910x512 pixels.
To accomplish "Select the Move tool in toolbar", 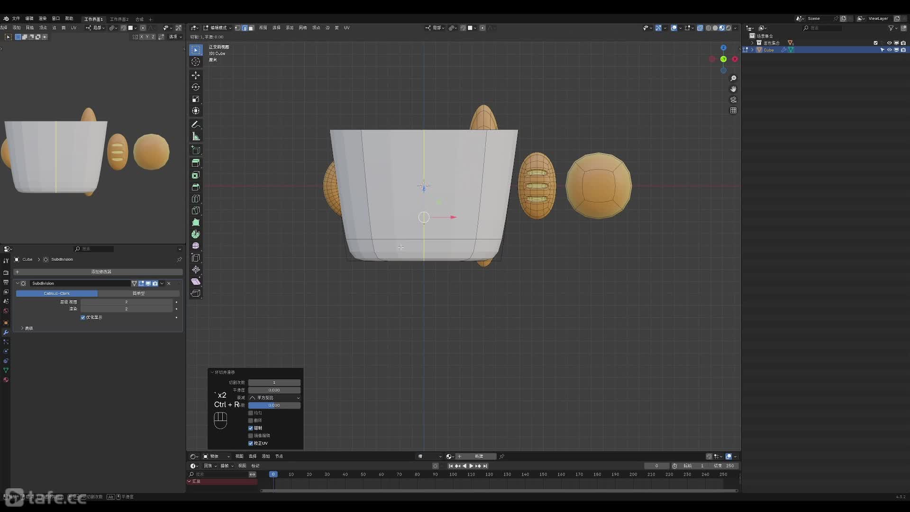I will point(196,75).
